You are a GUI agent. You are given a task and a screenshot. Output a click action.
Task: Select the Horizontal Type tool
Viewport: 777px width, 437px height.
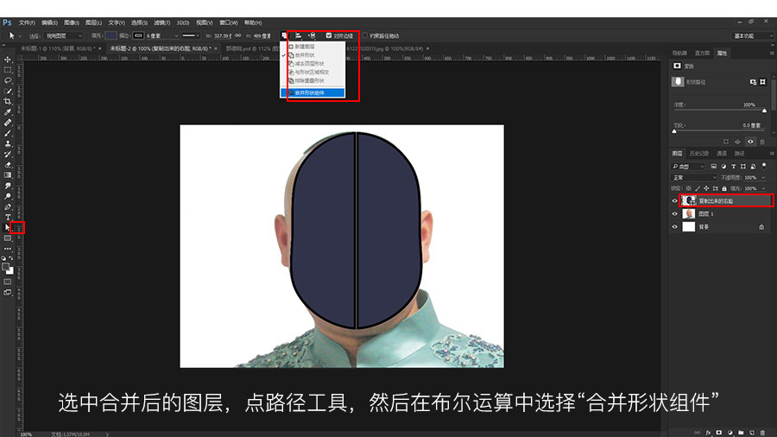coord(8,217)
